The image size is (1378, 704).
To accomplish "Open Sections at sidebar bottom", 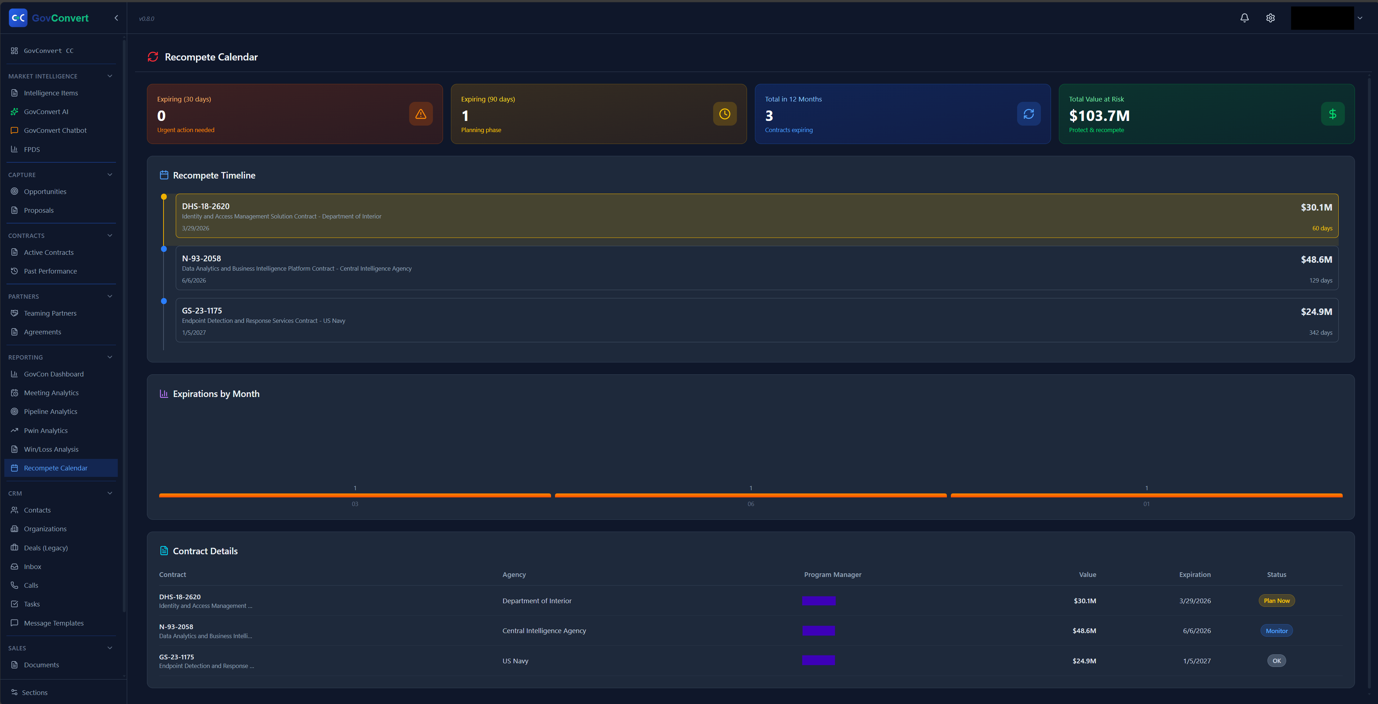I will 34,692.
